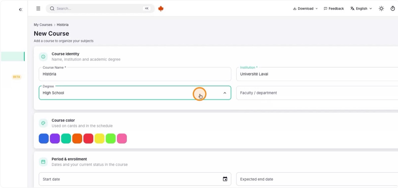Open the Degree High School combo box
398x188 pixels.
coord(135,93)
